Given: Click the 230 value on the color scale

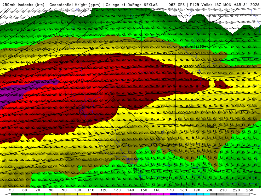Looking at the screenshot, I should pyautogui.click(x=250, y=190).
